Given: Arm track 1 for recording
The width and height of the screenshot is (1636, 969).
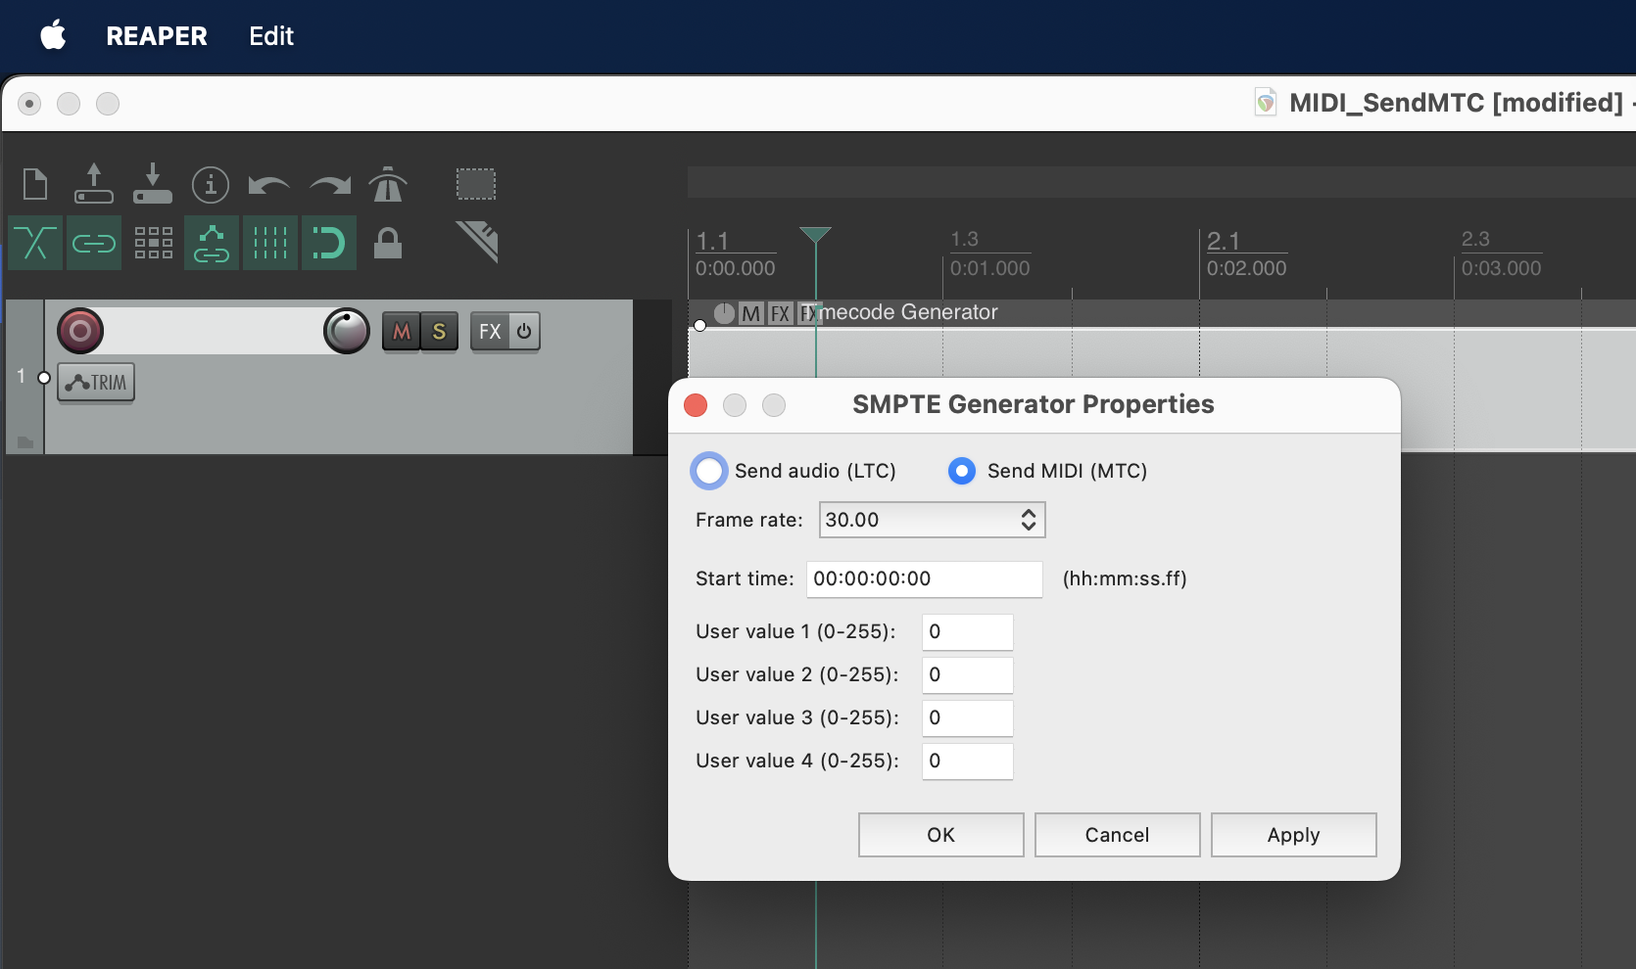Looking at the screenshot, I should click(80, 331).
